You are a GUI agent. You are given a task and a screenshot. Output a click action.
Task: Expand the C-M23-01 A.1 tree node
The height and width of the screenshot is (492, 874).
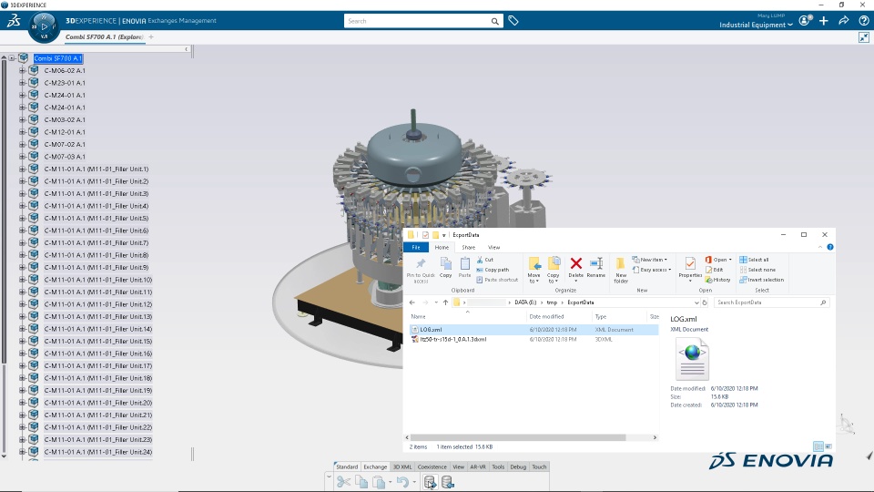pos(22,83)
